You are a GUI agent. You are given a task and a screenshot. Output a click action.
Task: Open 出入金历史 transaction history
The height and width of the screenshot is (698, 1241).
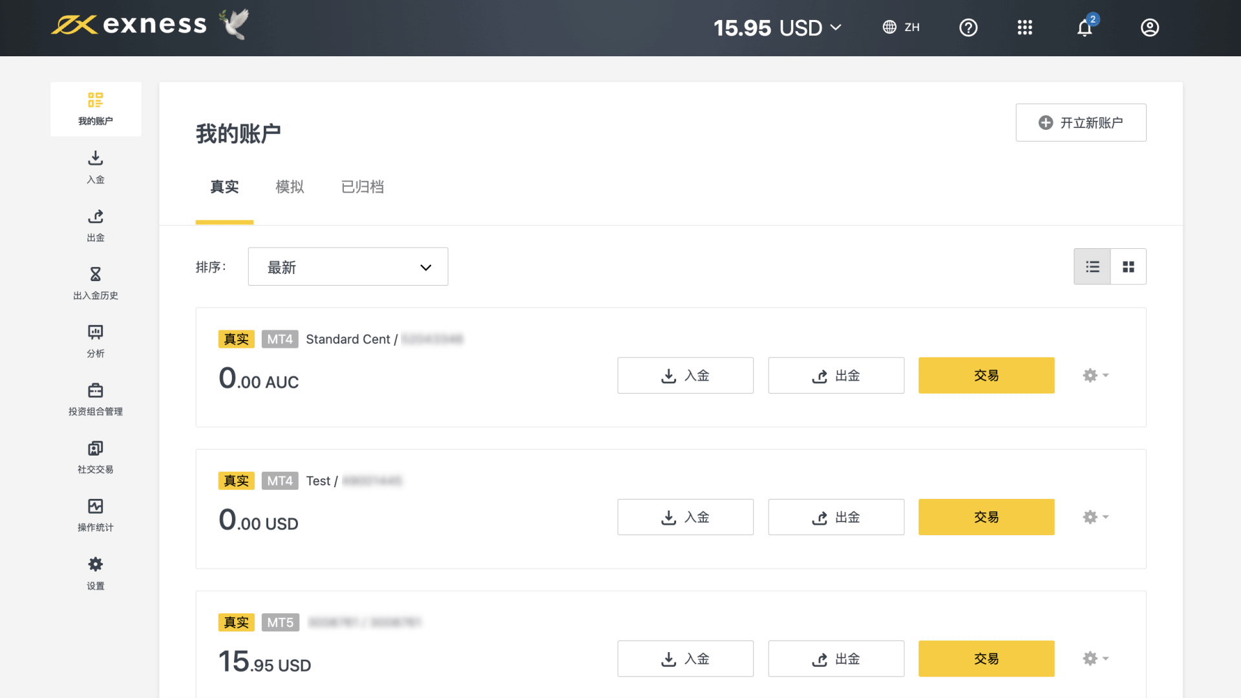tap(96, 283)
